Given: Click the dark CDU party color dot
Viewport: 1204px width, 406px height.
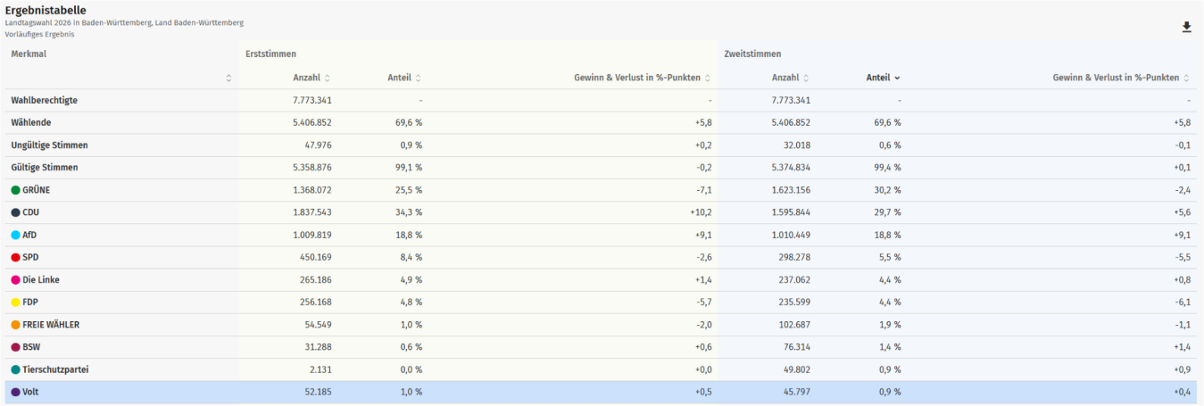Looking at the screenshot, I should [x=15, y=212].
